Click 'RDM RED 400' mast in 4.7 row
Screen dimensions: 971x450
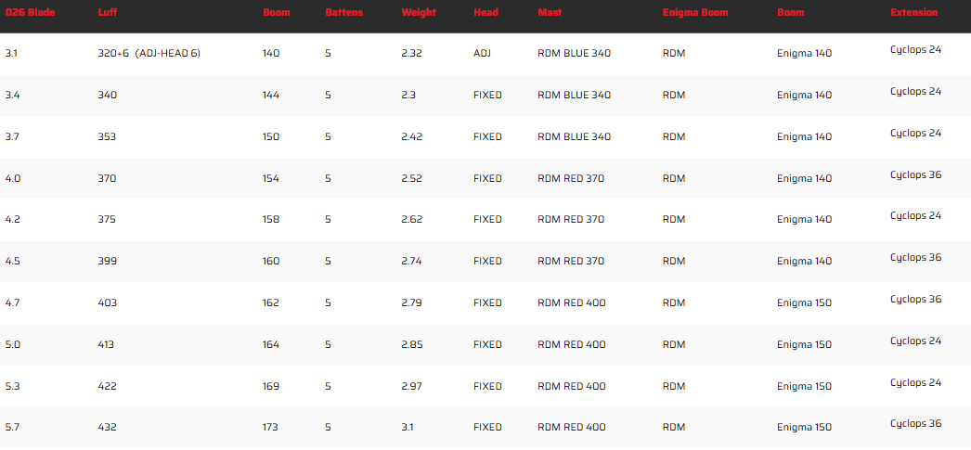coord(572,303)
